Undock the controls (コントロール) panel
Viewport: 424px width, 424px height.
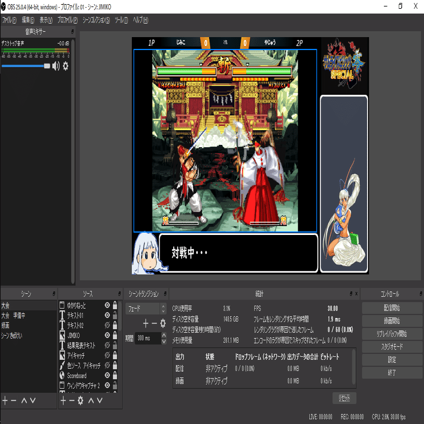pos(420,293)
